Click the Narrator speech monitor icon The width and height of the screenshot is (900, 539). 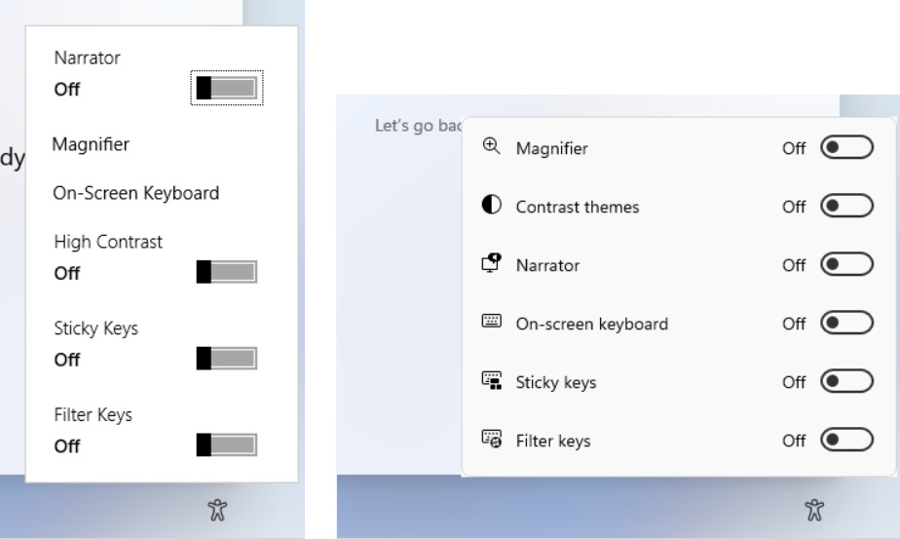[492, 264]
